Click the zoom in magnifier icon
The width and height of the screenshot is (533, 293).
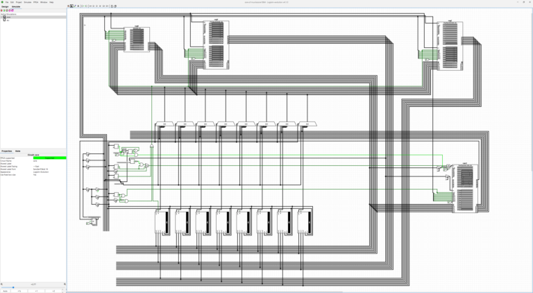coord(65,284)
